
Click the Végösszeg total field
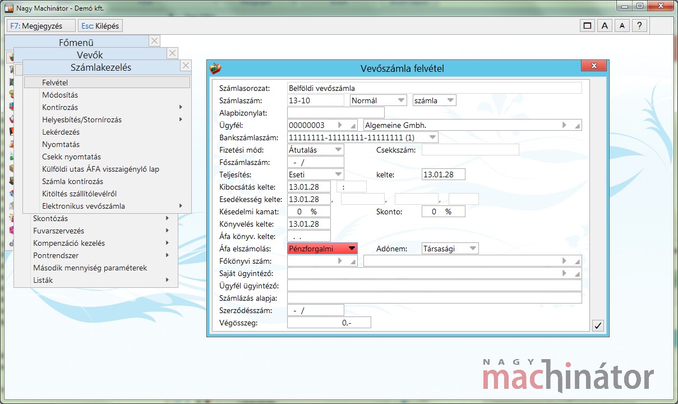tap(329, 323)
